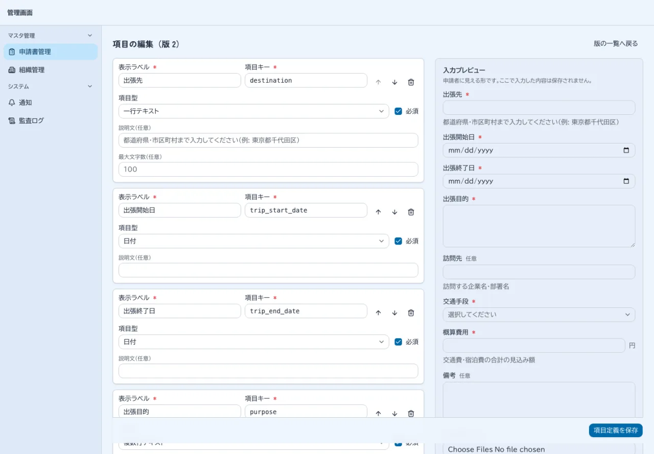654x454 pixels.
Task: Delete the 出張開始日 field card
Action: pyautogui.click(x=411, y=212)
